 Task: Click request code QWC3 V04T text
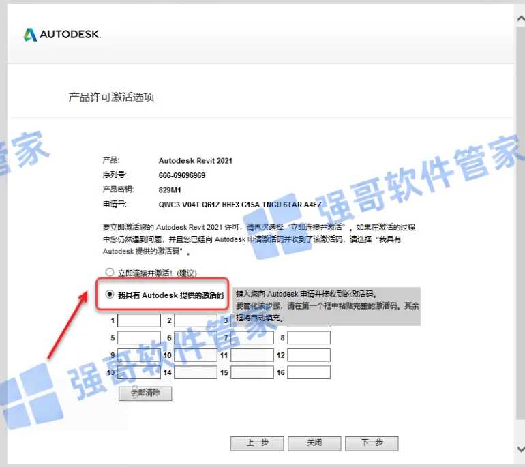pos(240,205)
